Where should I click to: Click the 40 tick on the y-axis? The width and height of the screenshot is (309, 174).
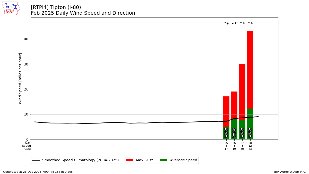pyautogui.click(x=26, y=39)
